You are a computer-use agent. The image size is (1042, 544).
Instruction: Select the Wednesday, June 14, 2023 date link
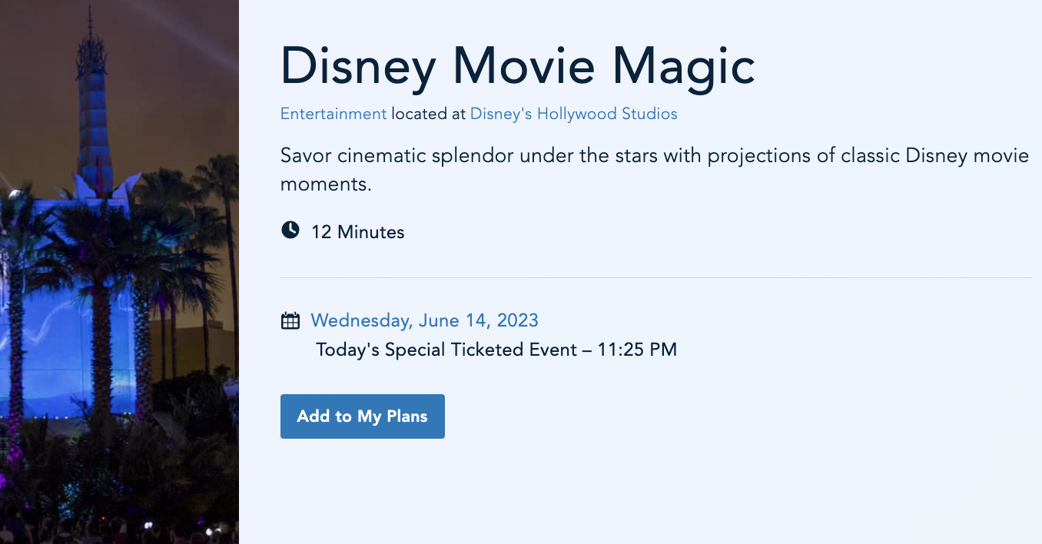click(x=424, y=320)
